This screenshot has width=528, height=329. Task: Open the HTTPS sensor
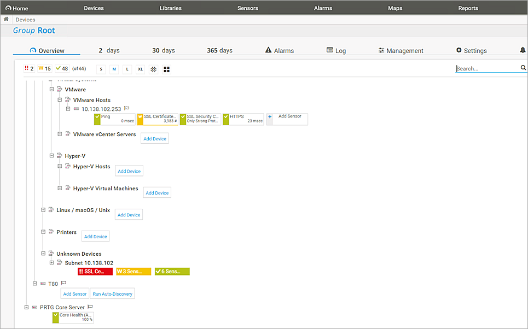click(x=243, y=119)
